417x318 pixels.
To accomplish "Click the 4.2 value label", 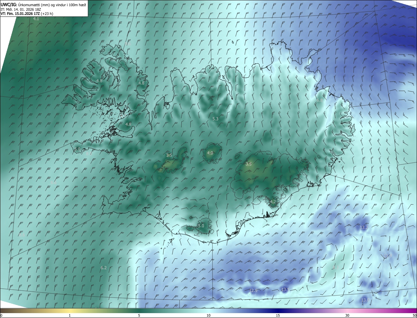I will click(273, 202).
